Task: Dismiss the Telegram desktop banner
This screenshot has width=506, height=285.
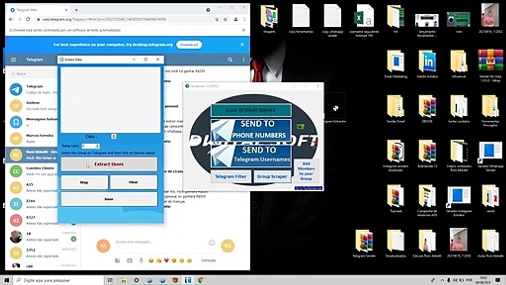Action: [x=242, y=45]
